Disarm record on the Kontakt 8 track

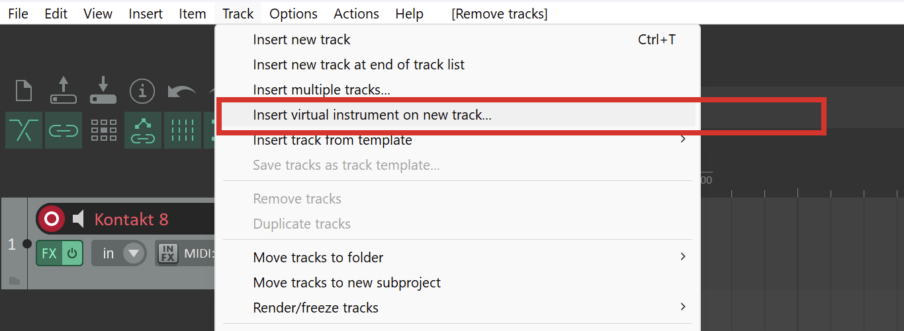pyautogui.click(x=51, y=219)
